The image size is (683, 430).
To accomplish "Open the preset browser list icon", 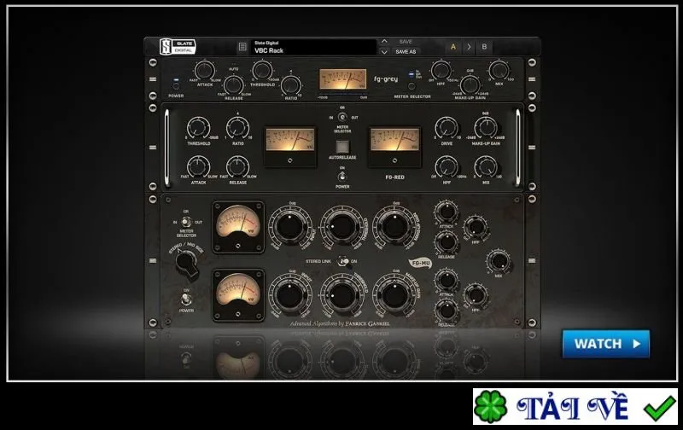I will pyautogui.click(x=242, y=47).
